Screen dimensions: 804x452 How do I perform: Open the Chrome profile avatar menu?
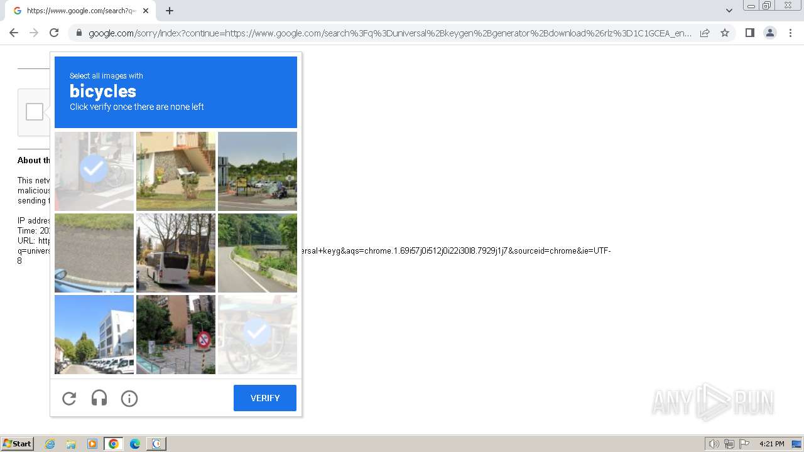pyautogui.click(x=769, y=33)
